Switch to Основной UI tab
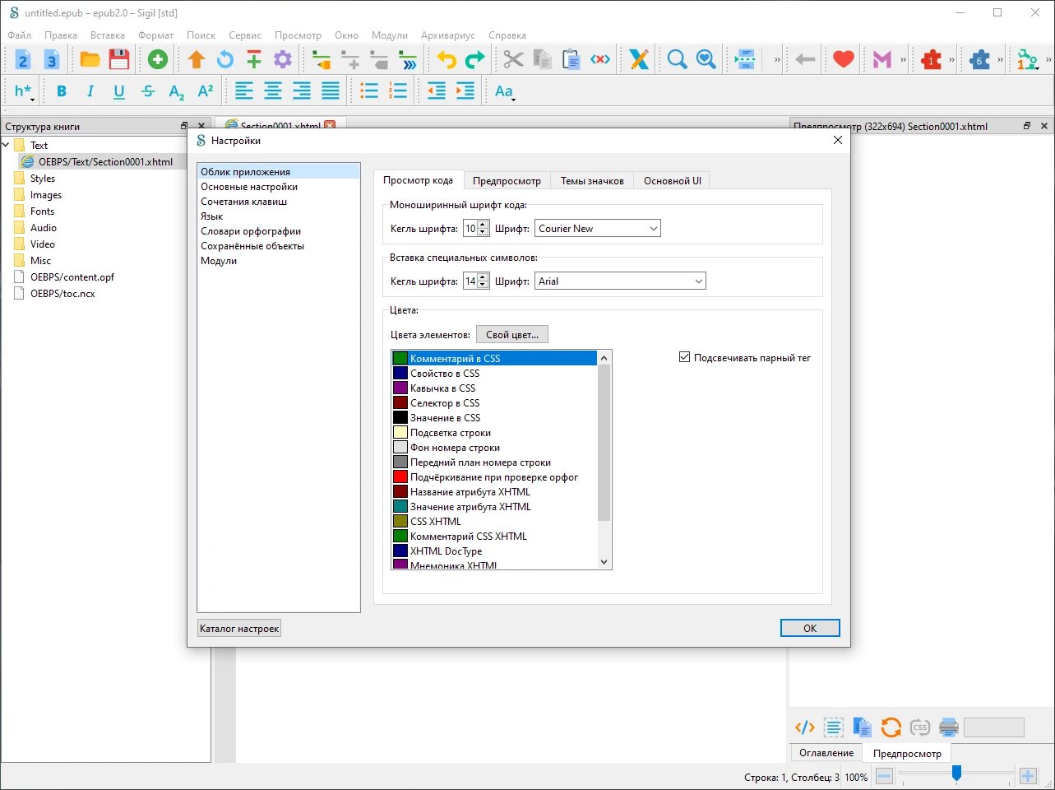Image resolution: width=1055 pixels, height=790 pixels. coord(673,181)
